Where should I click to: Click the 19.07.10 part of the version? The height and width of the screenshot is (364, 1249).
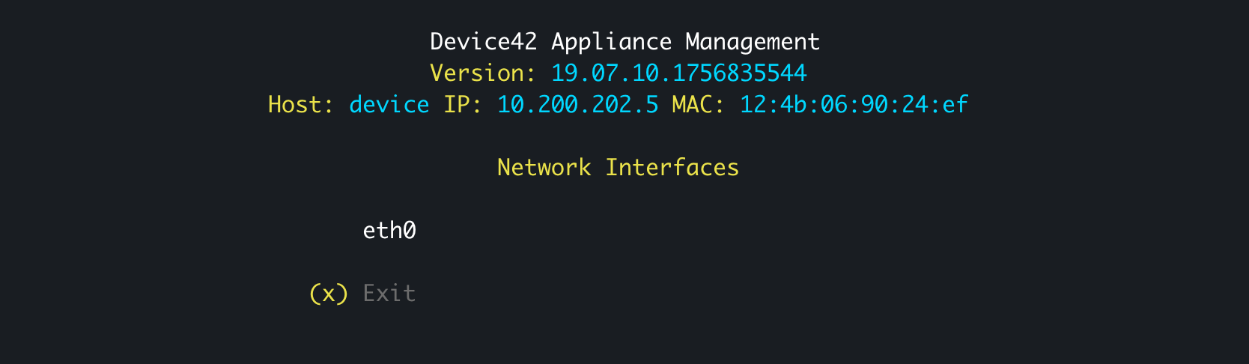point(604,73)
